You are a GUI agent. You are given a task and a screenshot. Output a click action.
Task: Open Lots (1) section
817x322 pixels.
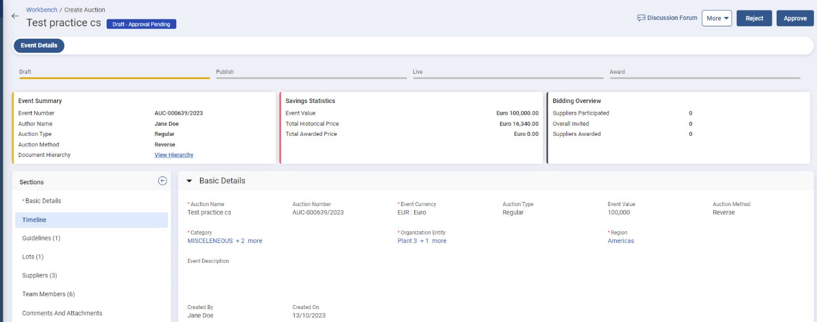coord(33,257)
